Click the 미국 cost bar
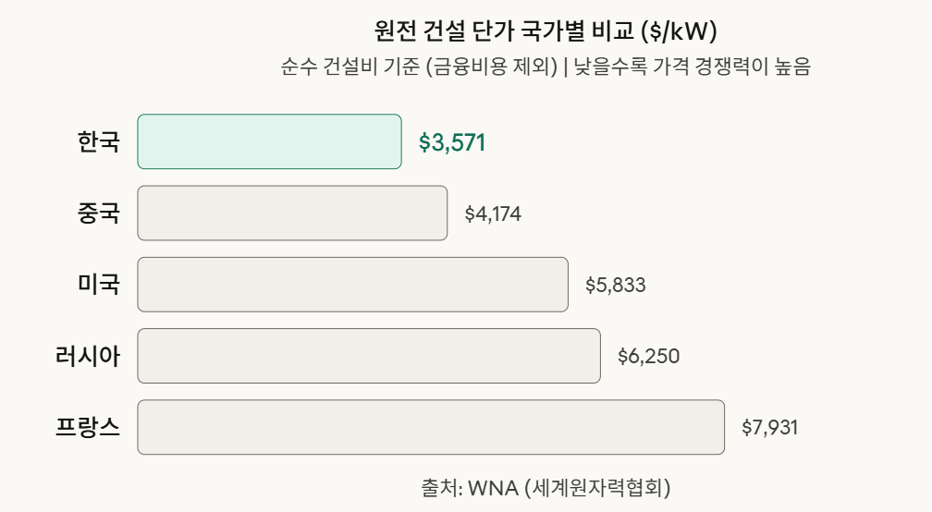The height and width of the screenshot is (512, 932). click(x=352, y=285)
